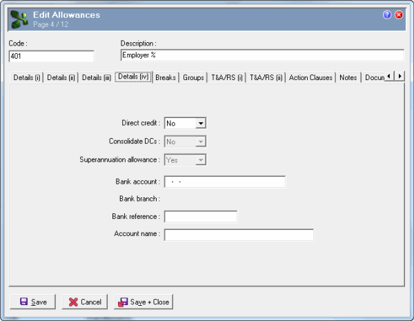Image resolution: width=414 pixels, height=321 pixels.
Task: Open the Direct credit dropdown
Action: click(x=201, y=123)
